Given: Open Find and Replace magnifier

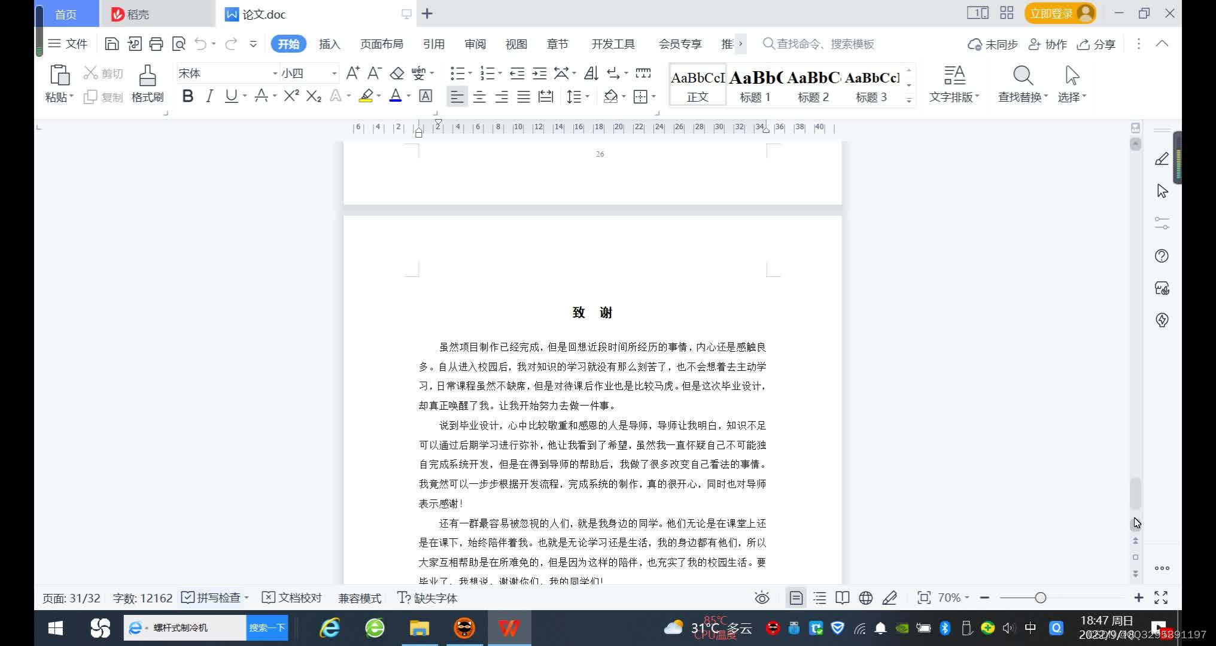Looking at the screenshot, I should click(x=1023, y=76).
